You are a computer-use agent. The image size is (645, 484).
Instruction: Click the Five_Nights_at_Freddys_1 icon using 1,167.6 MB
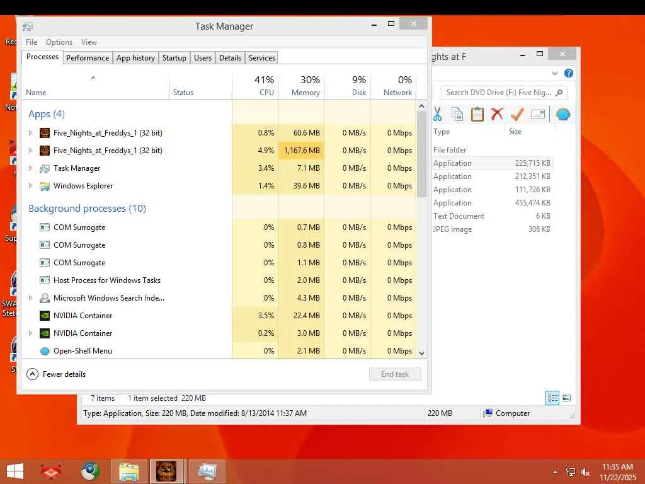point(45,151)
